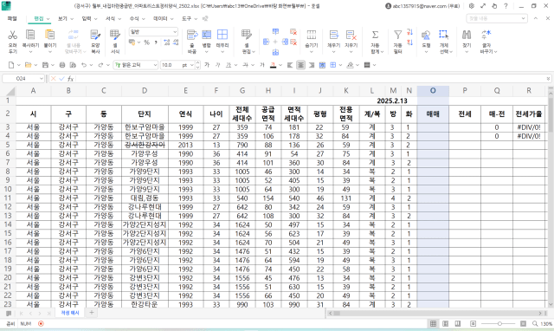Toggle italic (second 가) formatting
The height and width of the screenshot is (331, 554).
(x=217, y=65)
